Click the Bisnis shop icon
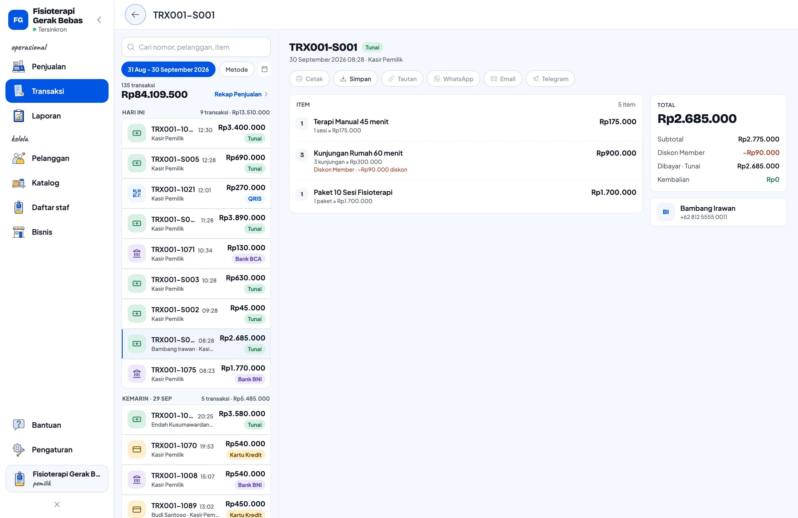Screen dimensions: 798x518 point(19,232)
